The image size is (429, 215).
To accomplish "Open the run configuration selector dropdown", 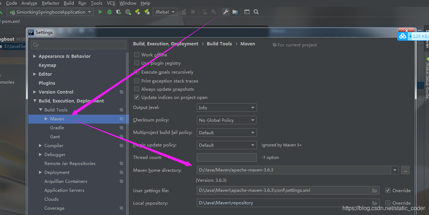I will click(50, 12).
